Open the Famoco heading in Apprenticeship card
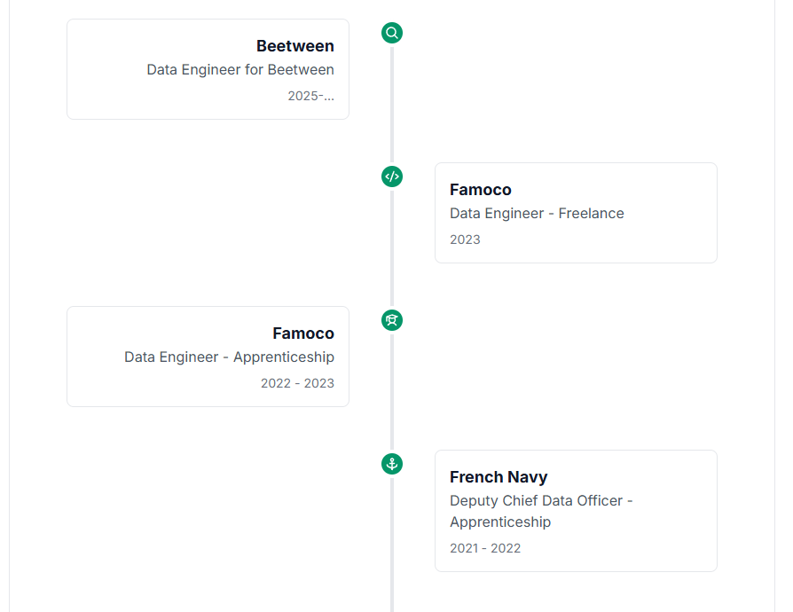793x612 pixels. (x=303, y=333)
